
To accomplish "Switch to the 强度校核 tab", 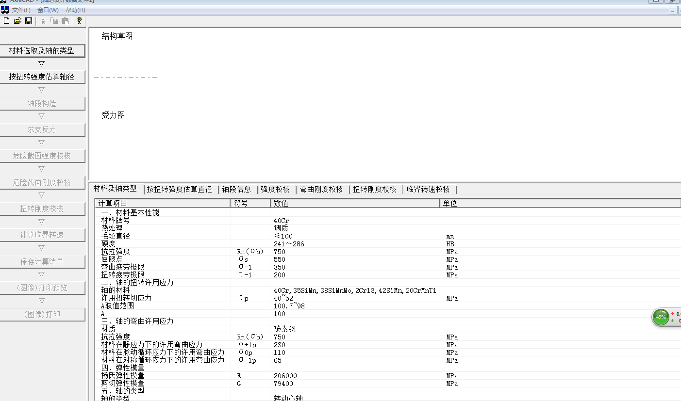I will click(275, 189).
